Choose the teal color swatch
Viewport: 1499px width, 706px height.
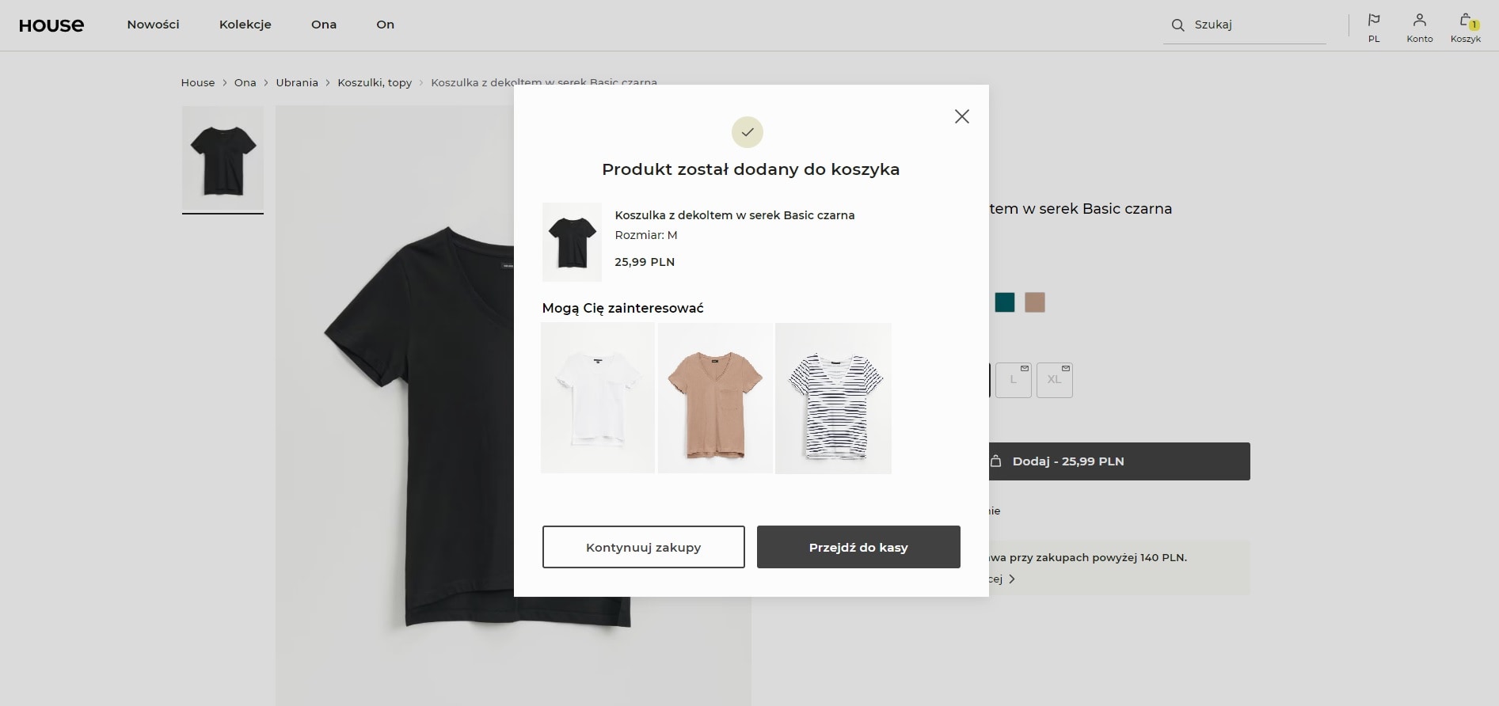click(1004, 302)
